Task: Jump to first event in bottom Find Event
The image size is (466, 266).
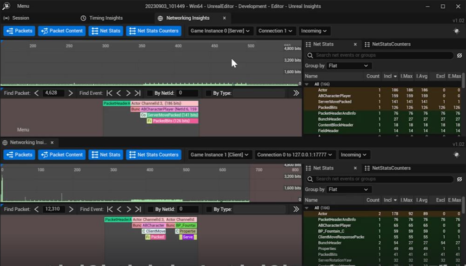Action: (110, 209)
